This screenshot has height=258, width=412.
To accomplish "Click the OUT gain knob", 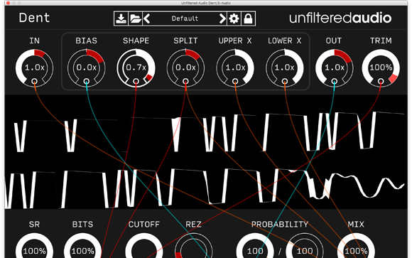I will tap(335, 68).
